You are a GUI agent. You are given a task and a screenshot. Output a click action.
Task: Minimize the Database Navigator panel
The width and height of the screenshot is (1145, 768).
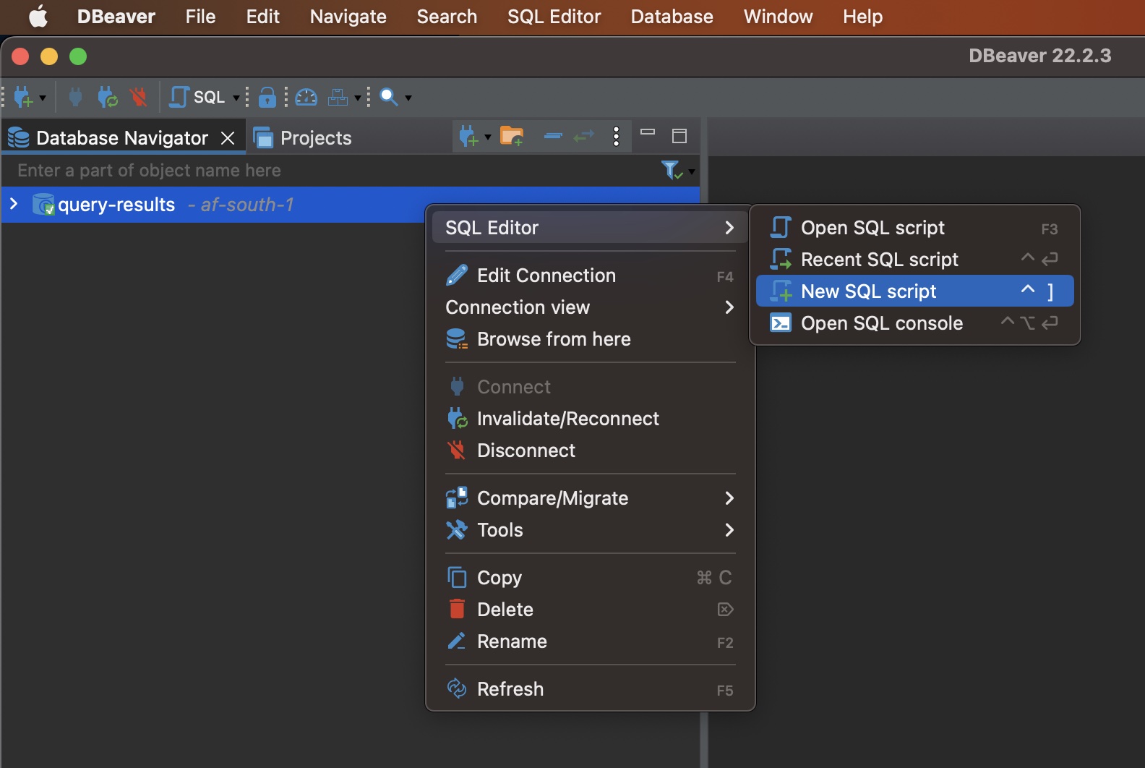(x=648, y=132)
